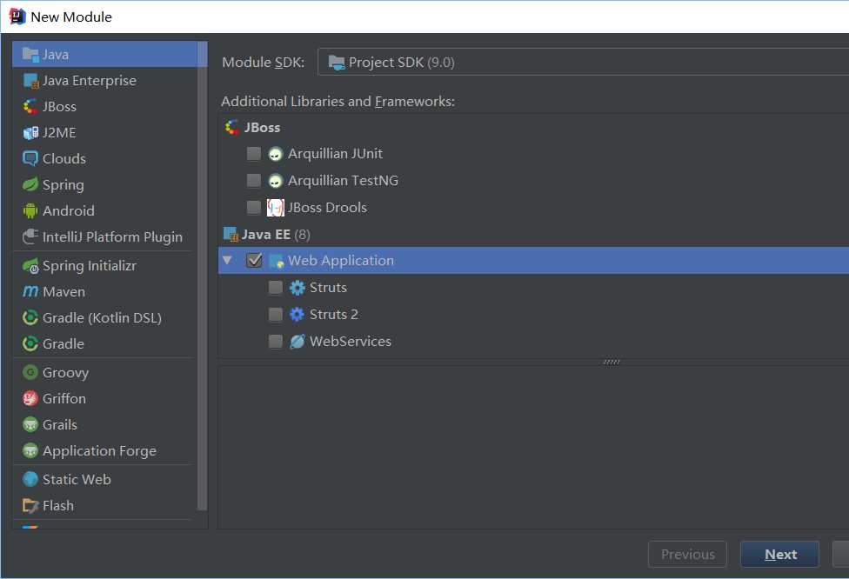Select the Android robot icon
This screenshot has width=849, height=579.
(30, 210)
